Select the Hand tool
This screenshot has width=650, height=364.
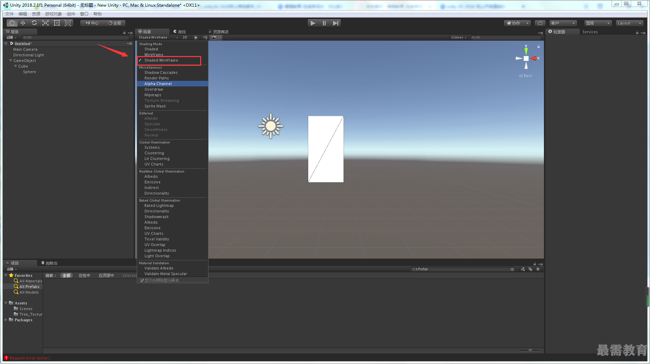click(x=12, y=23)
